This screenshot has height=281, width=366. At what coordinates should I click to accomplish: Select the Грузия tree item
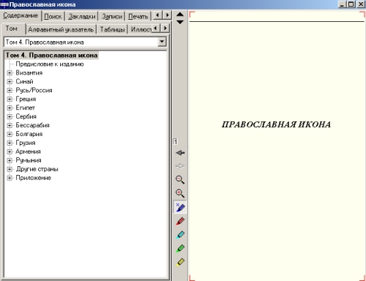point(26,143)
